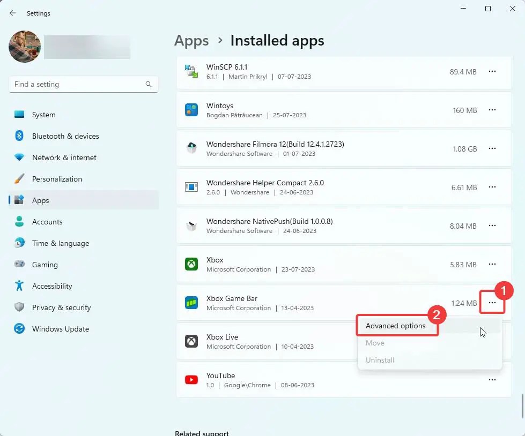The height and width of the screenshot is (436, 525).
Task: Click the Gaming controller icon
Action: [x=19, y=264]
